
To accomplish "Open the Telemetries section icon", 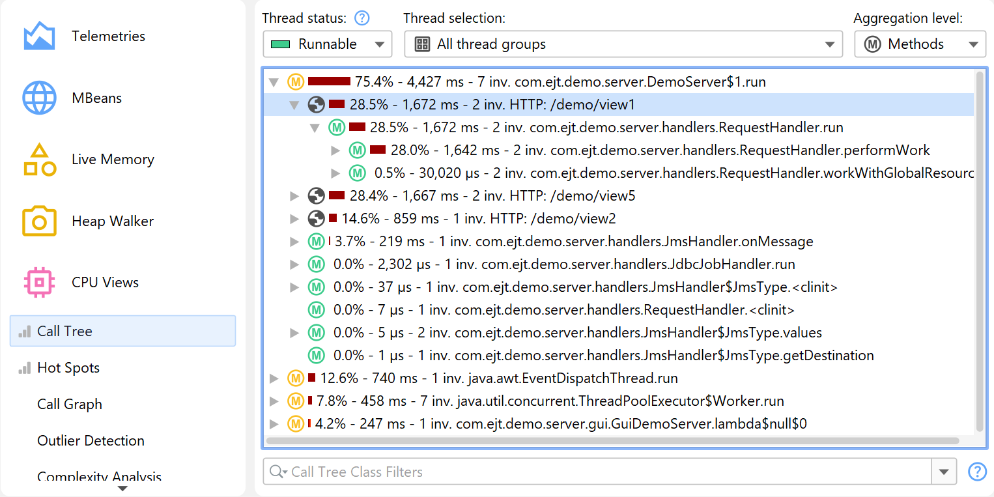I will pos(39,36).
